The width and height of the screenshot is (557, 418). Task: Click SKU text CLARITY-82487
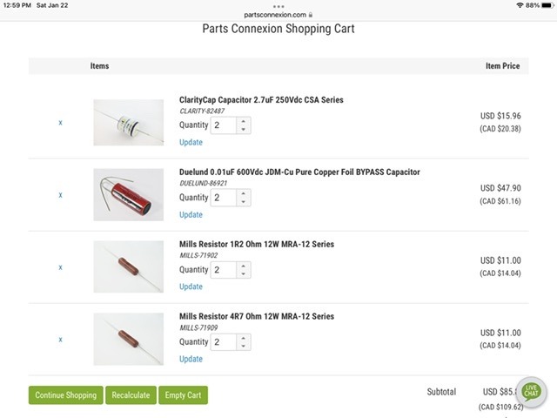[x=202, y=111]
